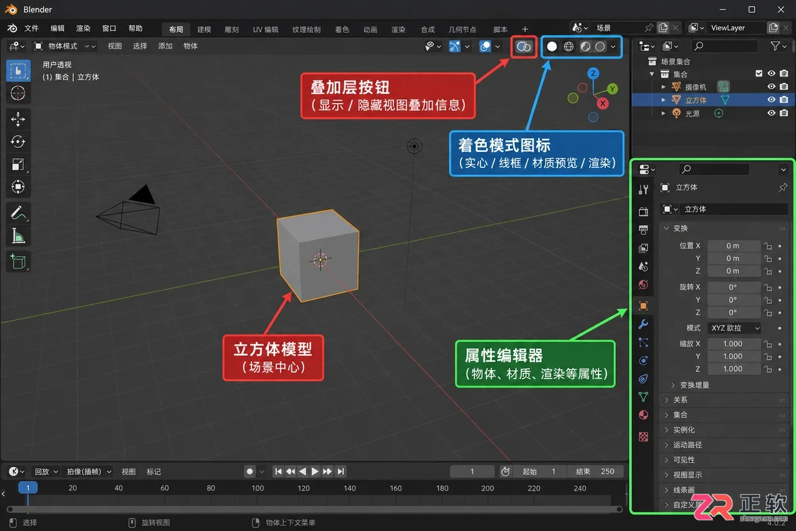Hide 立方体 in viewport with eye icon
This screenshot has width=796, height=531.
click(772, 100)
